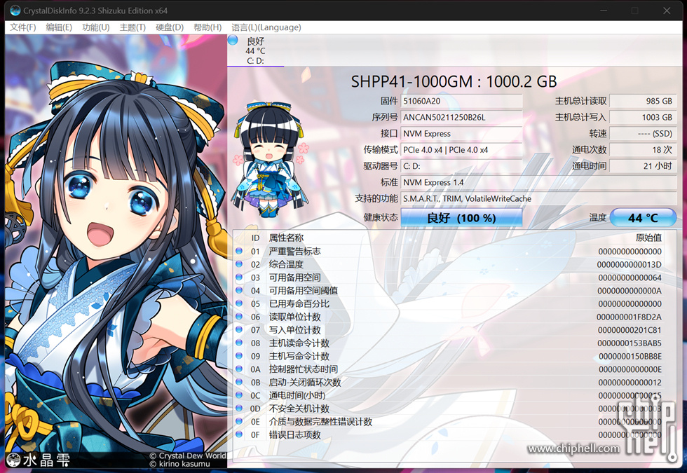Click the status dot for 写入单位计数
The width and height of the screenshot is (687, 473).
tap(239, 330)
